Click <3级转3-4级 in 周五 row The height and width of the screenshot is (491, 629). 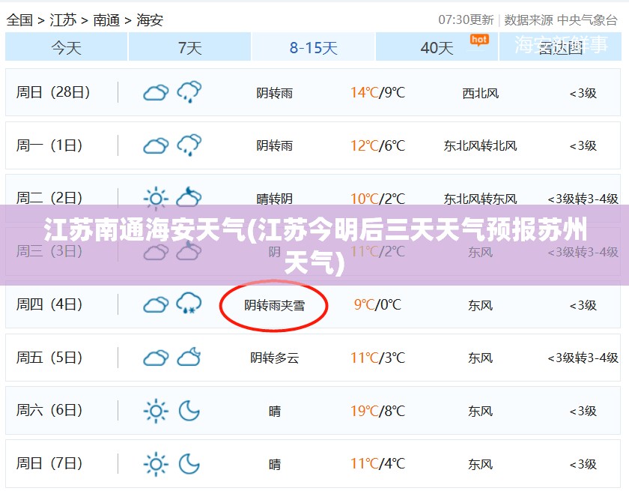[583, 358]
